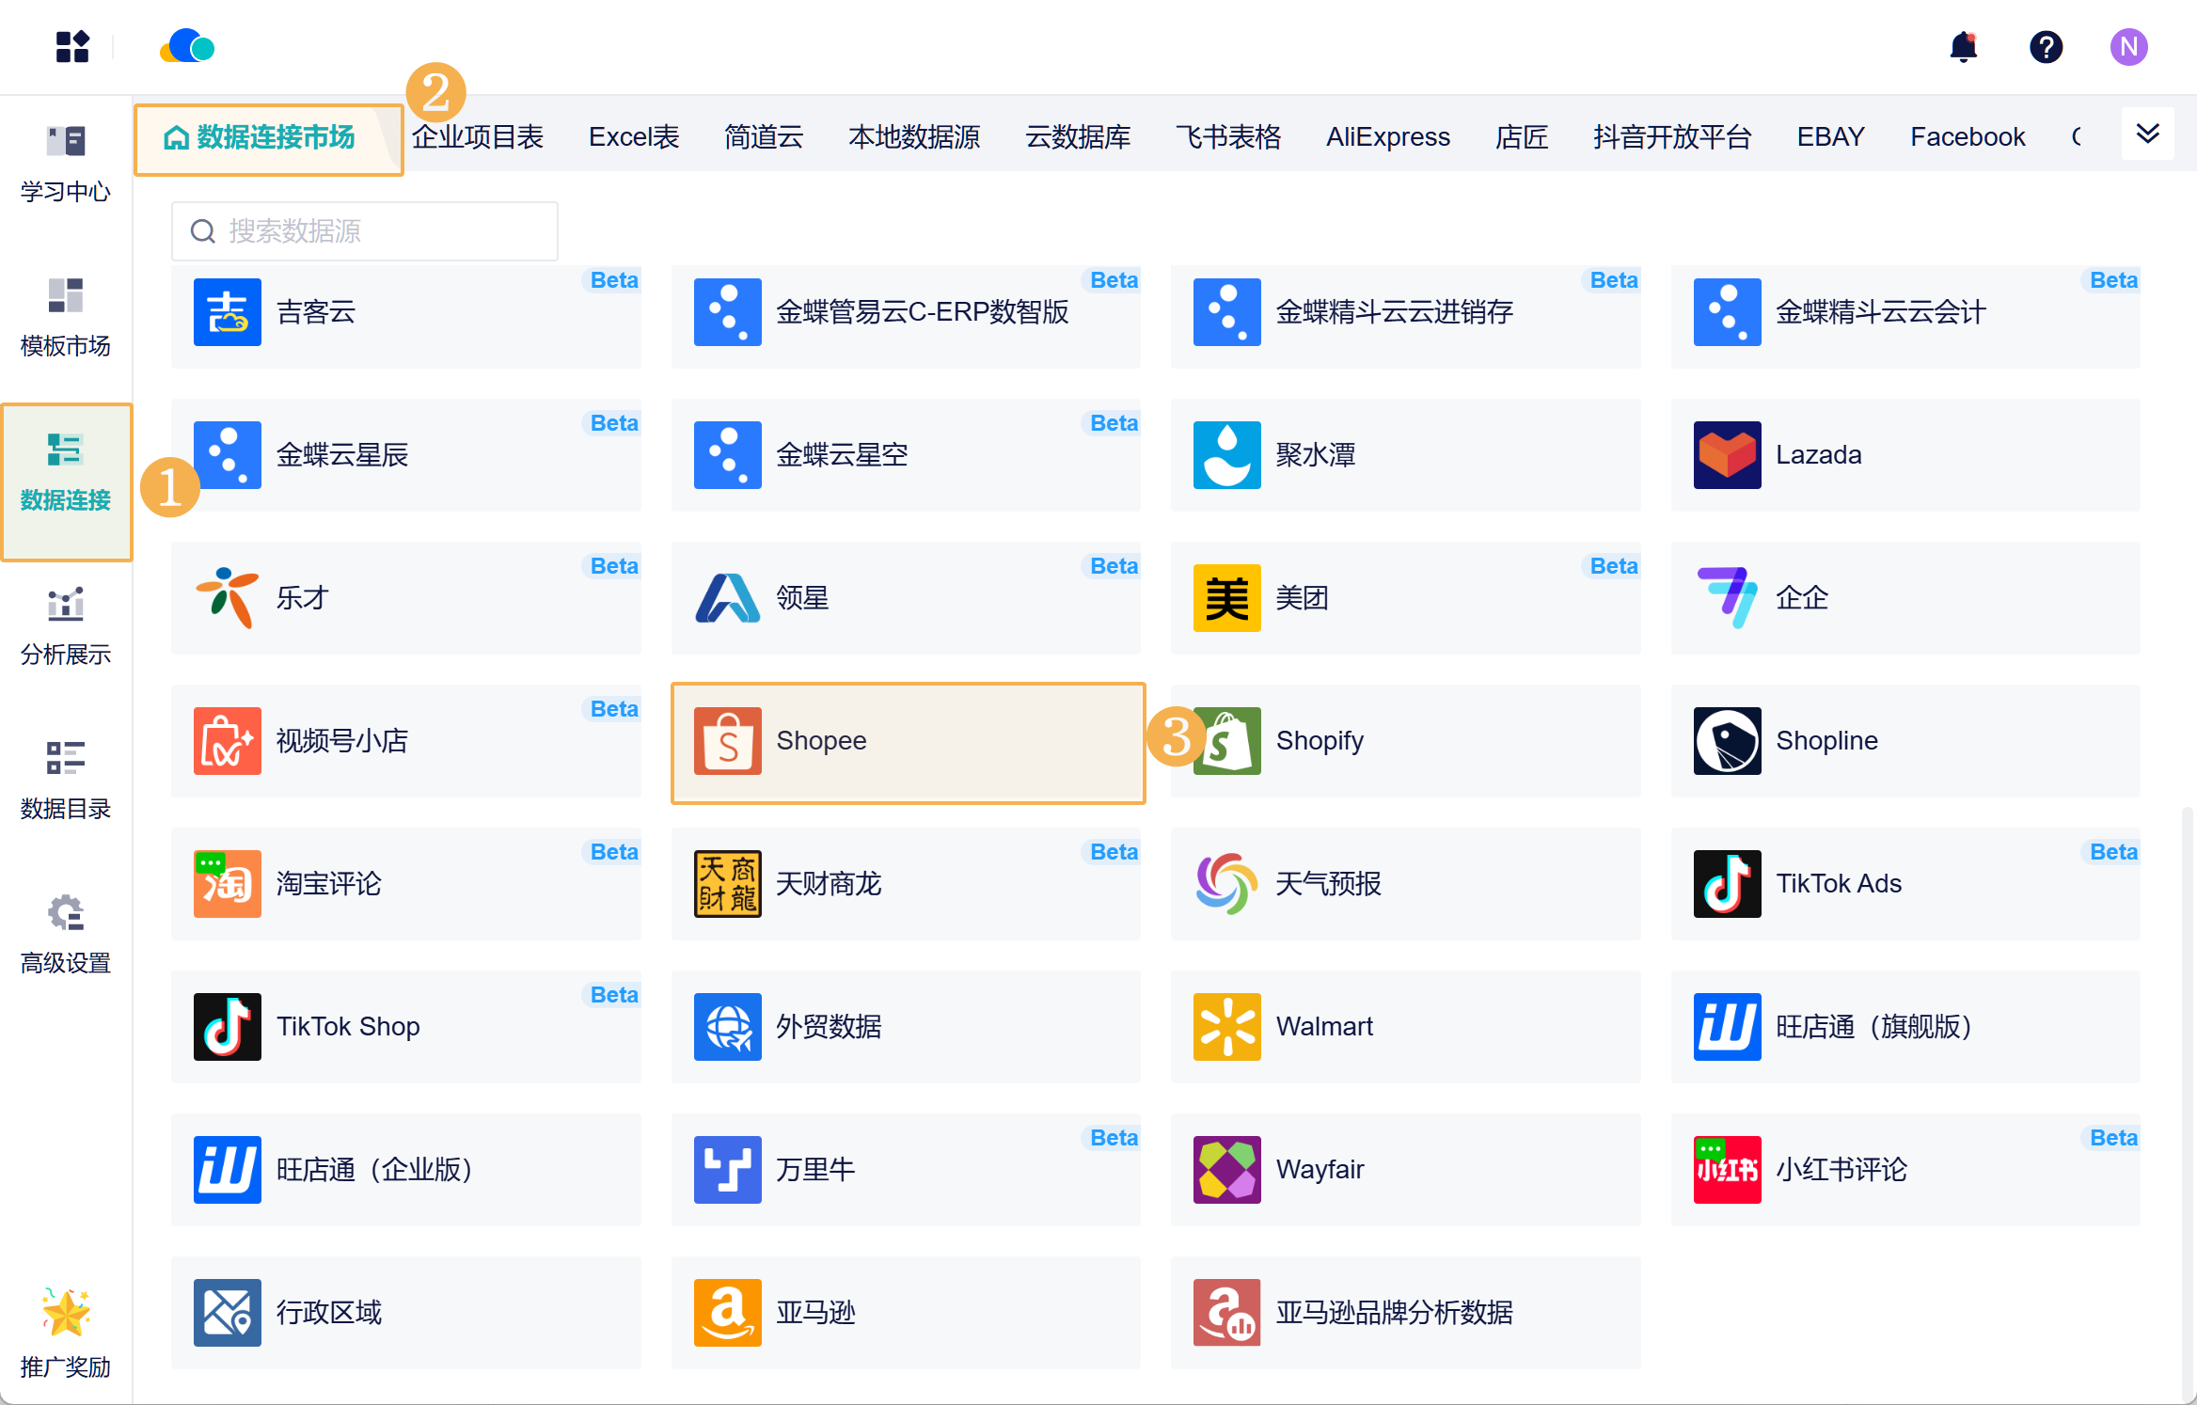Open the user avatar N menu
The height and width of the screenshot is (1405, 2197).
coord(2128,47)
